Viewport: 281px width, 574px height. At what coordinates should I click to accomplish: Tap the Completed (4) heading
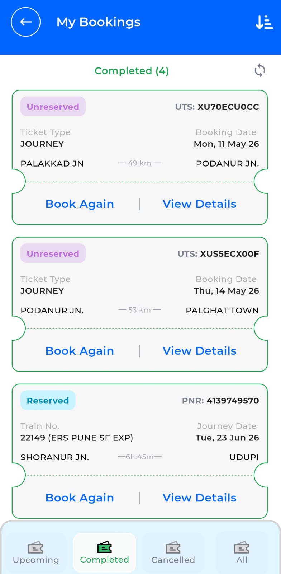tap(132, 71)
